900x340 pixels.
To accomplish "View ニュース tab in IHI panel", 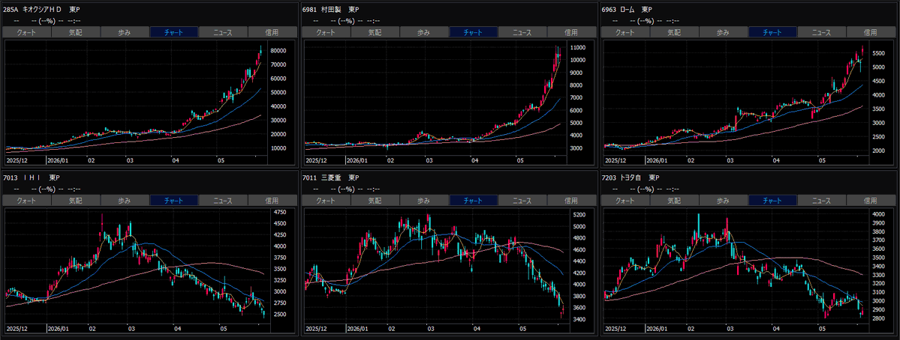I will (223, 201).
